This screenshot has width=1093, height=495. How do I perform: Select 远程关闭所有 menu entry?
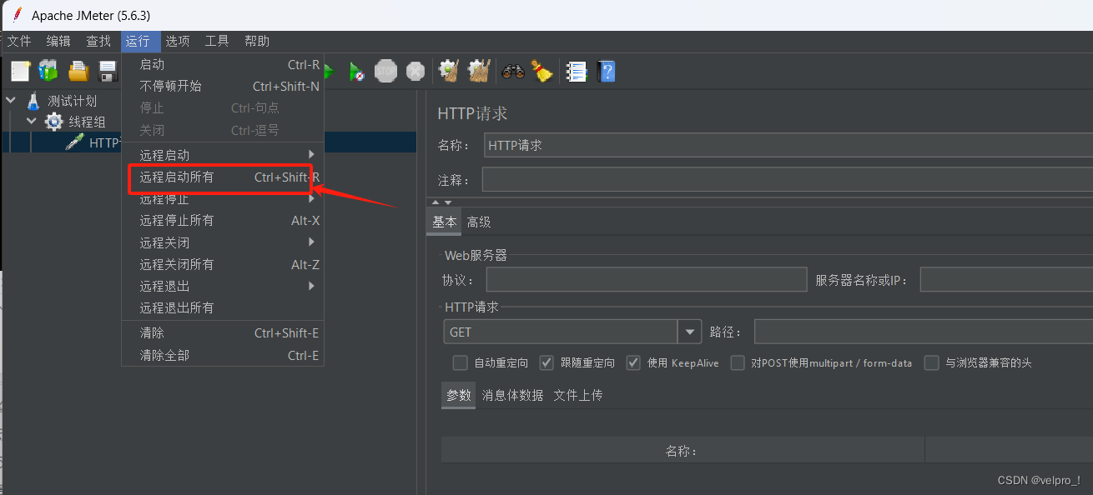(223, 264)
